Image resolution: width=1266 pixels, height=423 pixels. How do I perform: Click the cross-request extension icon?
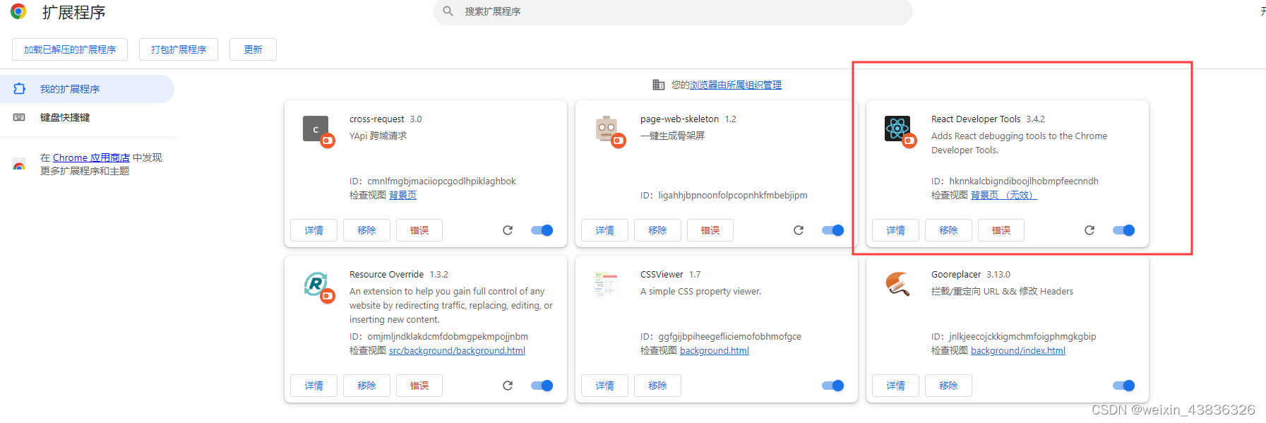click(x=316, y=129)
